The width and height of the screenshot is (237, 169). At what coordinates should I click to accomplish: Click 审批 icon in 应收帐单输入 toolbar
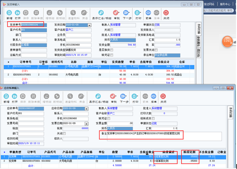113,96
